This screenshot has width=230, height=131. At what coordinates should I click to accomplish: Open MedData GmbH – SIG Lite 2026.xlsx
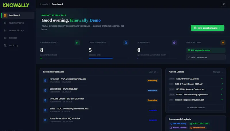[x=100, y=100]
